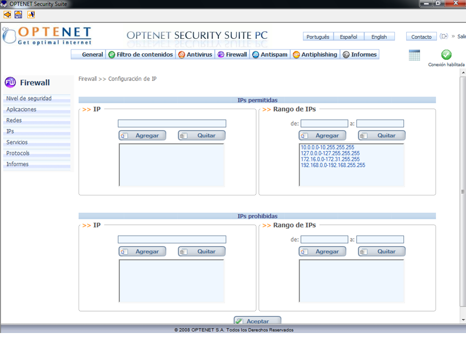
Task: Select Nivel de seguridad in sidebar
Action: [x=29, y=99]
